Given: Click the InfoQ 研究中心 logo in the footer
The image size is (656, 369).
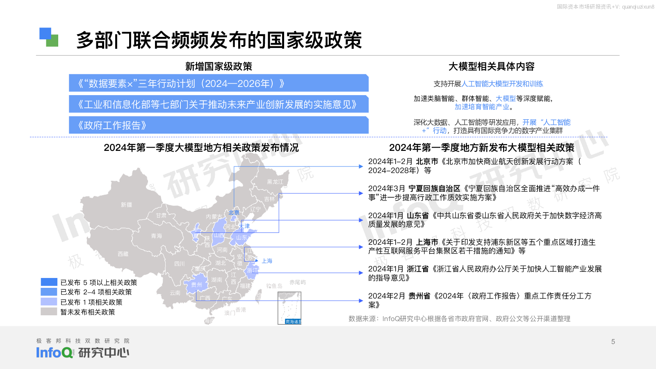Looking at the screenshot, I should pyautogui.click(x=82, y=353).
